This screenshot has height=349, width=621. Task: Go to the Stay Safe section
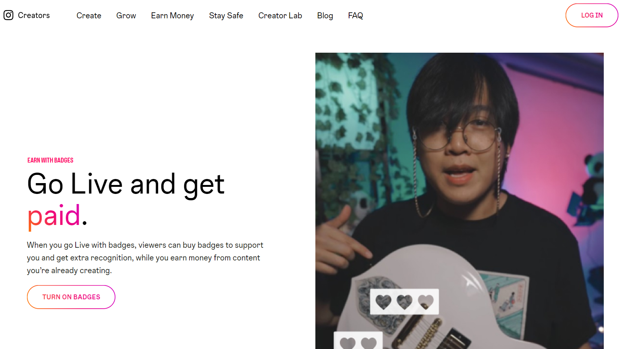(226, 16)
